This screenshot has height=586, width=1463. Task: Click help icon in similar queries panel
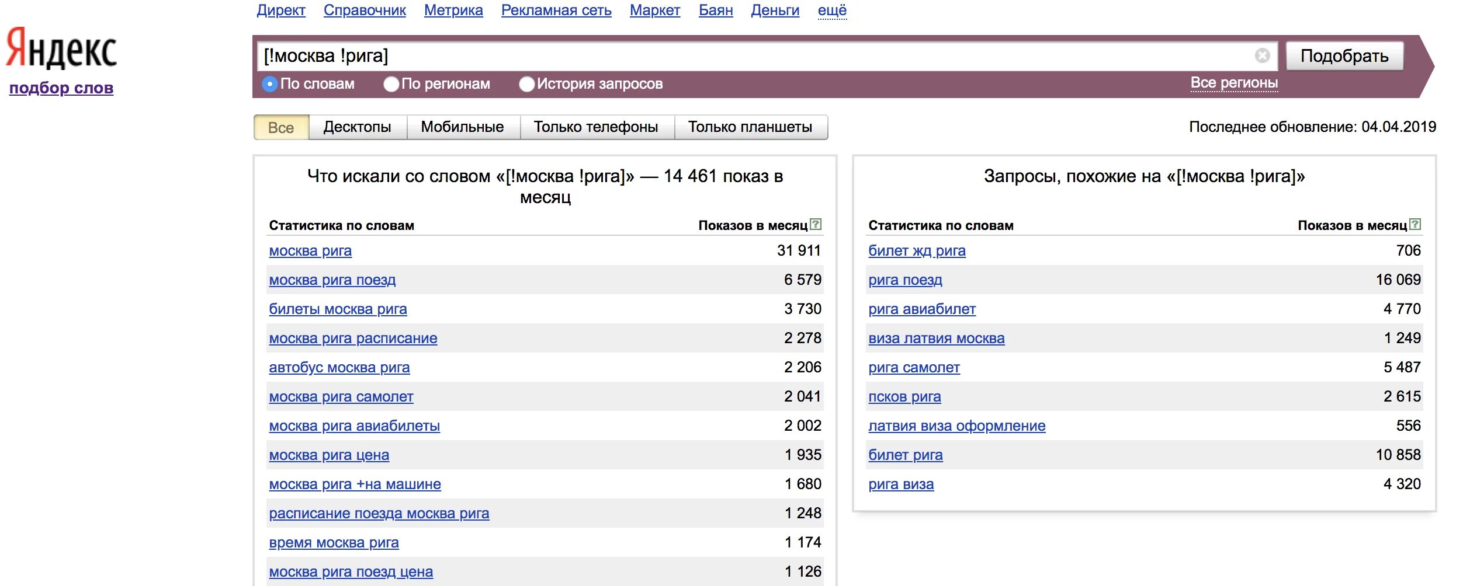[x=1415, y=224]
